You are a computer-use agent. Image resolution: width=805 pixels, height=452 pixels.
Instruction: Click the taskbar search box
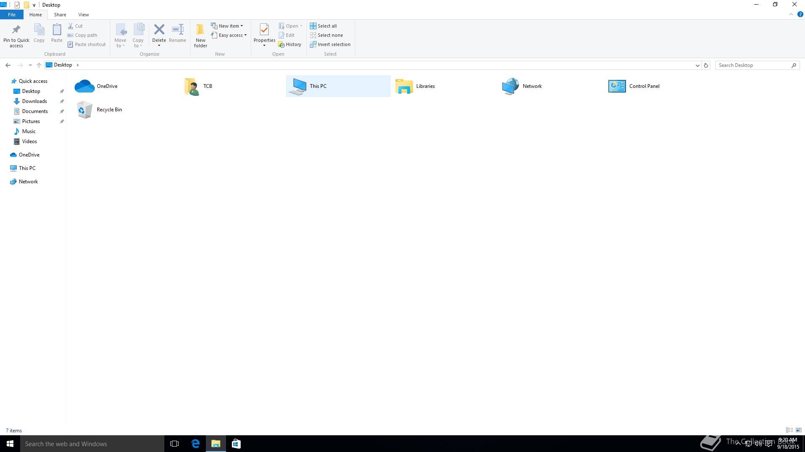92,444
